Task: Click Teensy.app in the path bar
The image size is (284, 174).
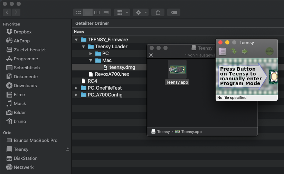Action: click(x=188, y=132)
